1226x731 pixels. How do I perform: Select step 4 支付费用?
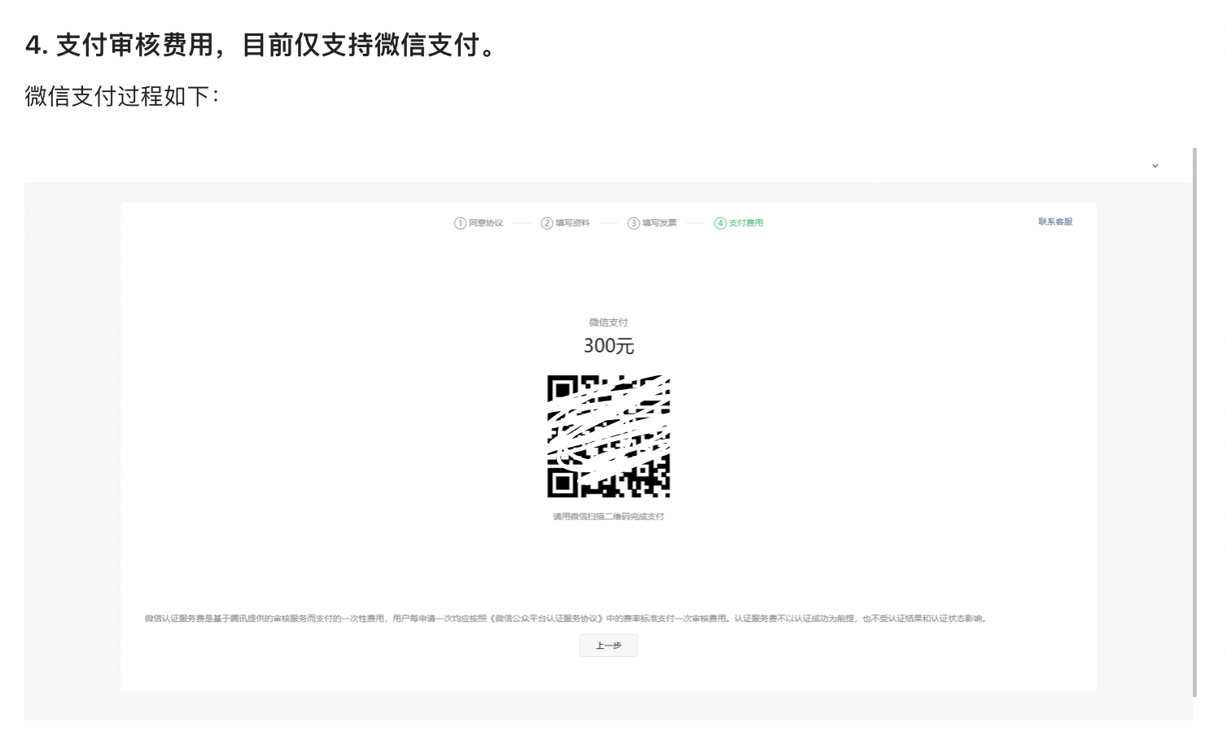pos(738,223)
